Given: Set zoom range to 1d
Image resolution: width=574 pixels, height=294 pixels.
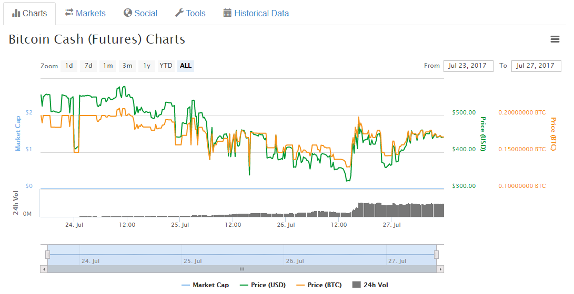Looking at the screenshot, I should pos(69,66).
